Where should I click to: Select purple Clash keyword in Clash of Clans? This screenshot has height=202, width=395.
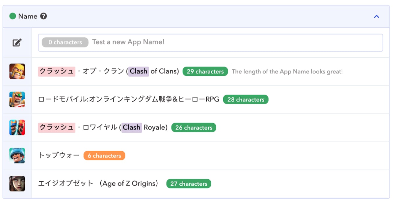coord(139,72)
